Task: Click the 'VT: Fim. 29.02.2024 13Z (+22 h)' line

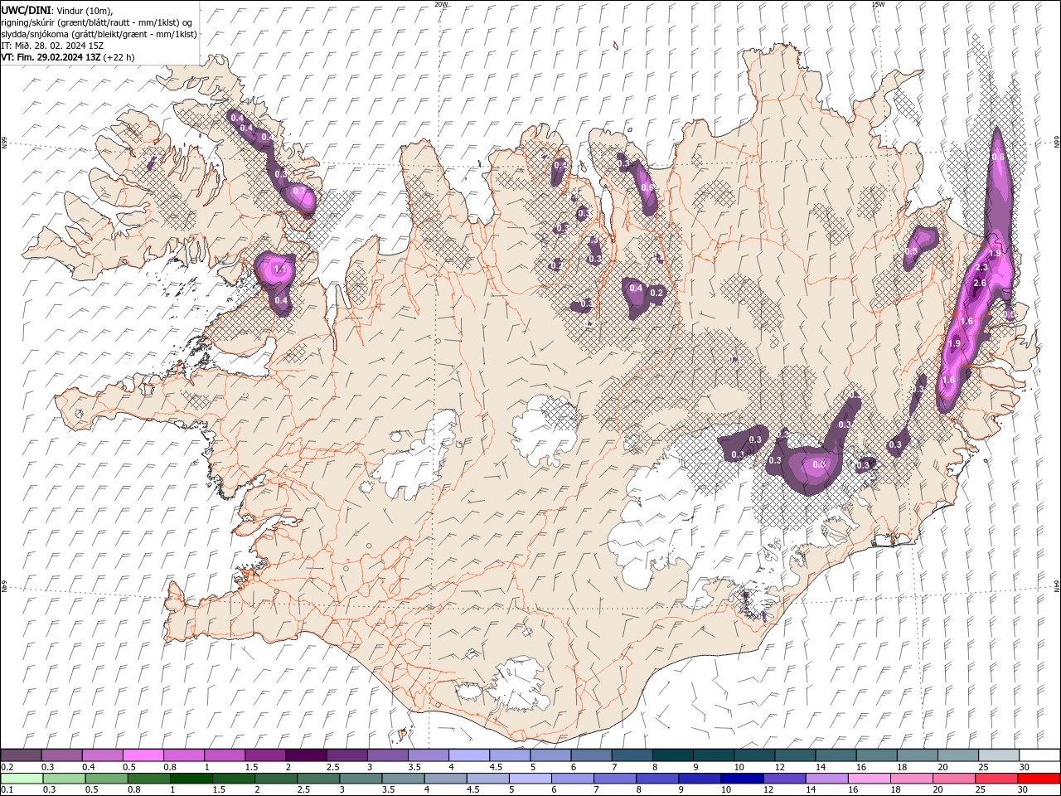Action: [68, 57]
